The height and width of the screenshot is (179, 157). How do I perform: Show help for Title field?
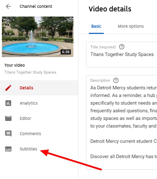pos(122,47)
